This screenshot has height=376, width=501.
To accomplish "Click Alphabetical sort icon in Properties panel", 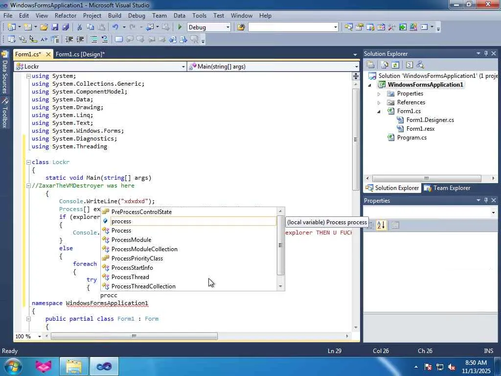I will (381, 225).
